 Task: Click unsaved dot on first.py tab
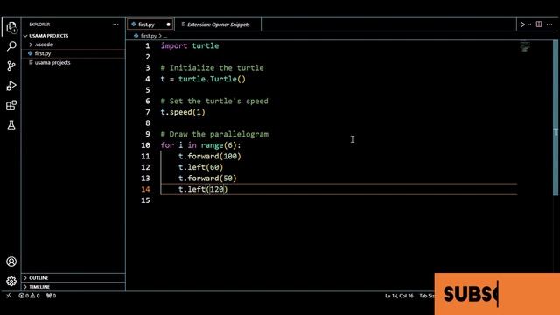tap(169, 24)
